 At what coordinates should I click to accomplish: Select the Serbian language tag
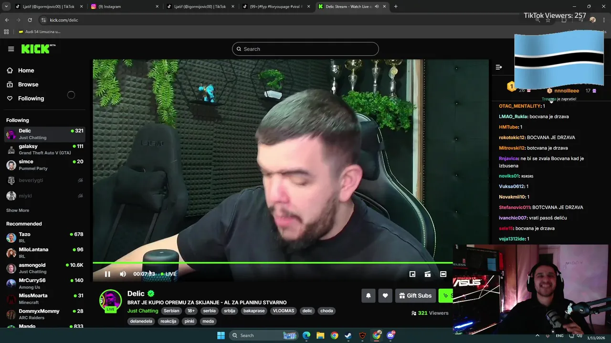click(171, 311)
